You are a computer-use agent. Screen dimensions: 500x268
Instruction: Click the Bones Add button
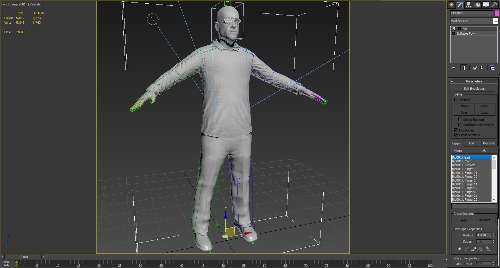[471, 143]
